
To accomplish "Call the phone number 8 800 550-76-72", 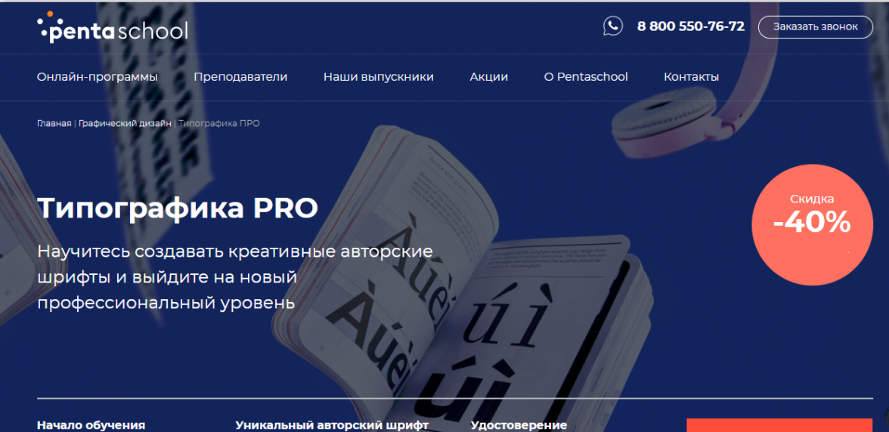I will click(x=691, y=26).
